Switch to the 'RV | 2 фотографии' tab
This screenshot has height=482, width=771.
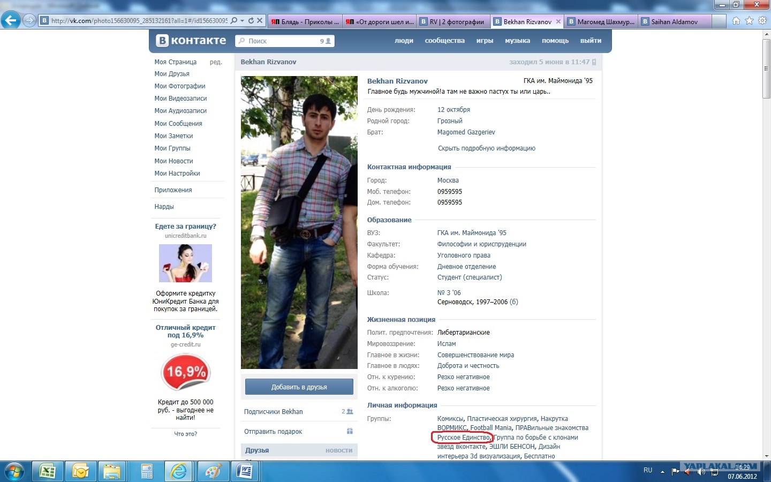pos(453,22)
